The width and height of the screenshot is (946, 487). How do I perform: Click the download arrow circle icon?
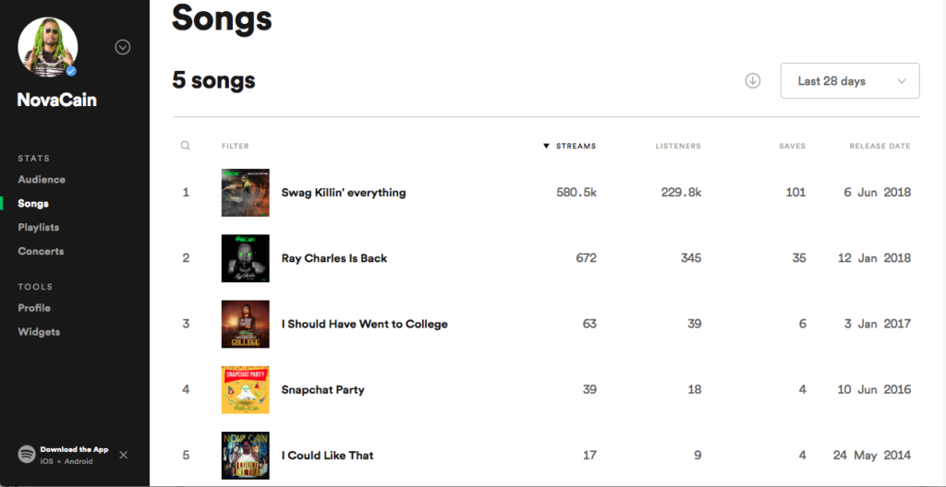coord(752,81)
